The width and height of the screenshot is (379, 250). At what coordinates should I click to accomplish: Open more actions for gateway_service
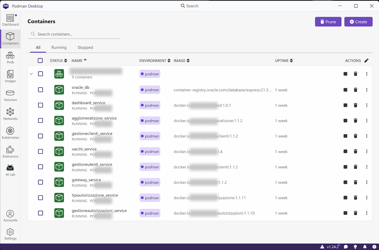point(367,182)
